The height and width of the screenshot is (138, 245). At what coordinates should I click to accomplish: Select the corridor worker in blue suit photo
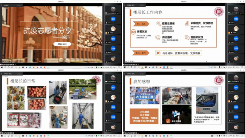(x=83, y=116)
